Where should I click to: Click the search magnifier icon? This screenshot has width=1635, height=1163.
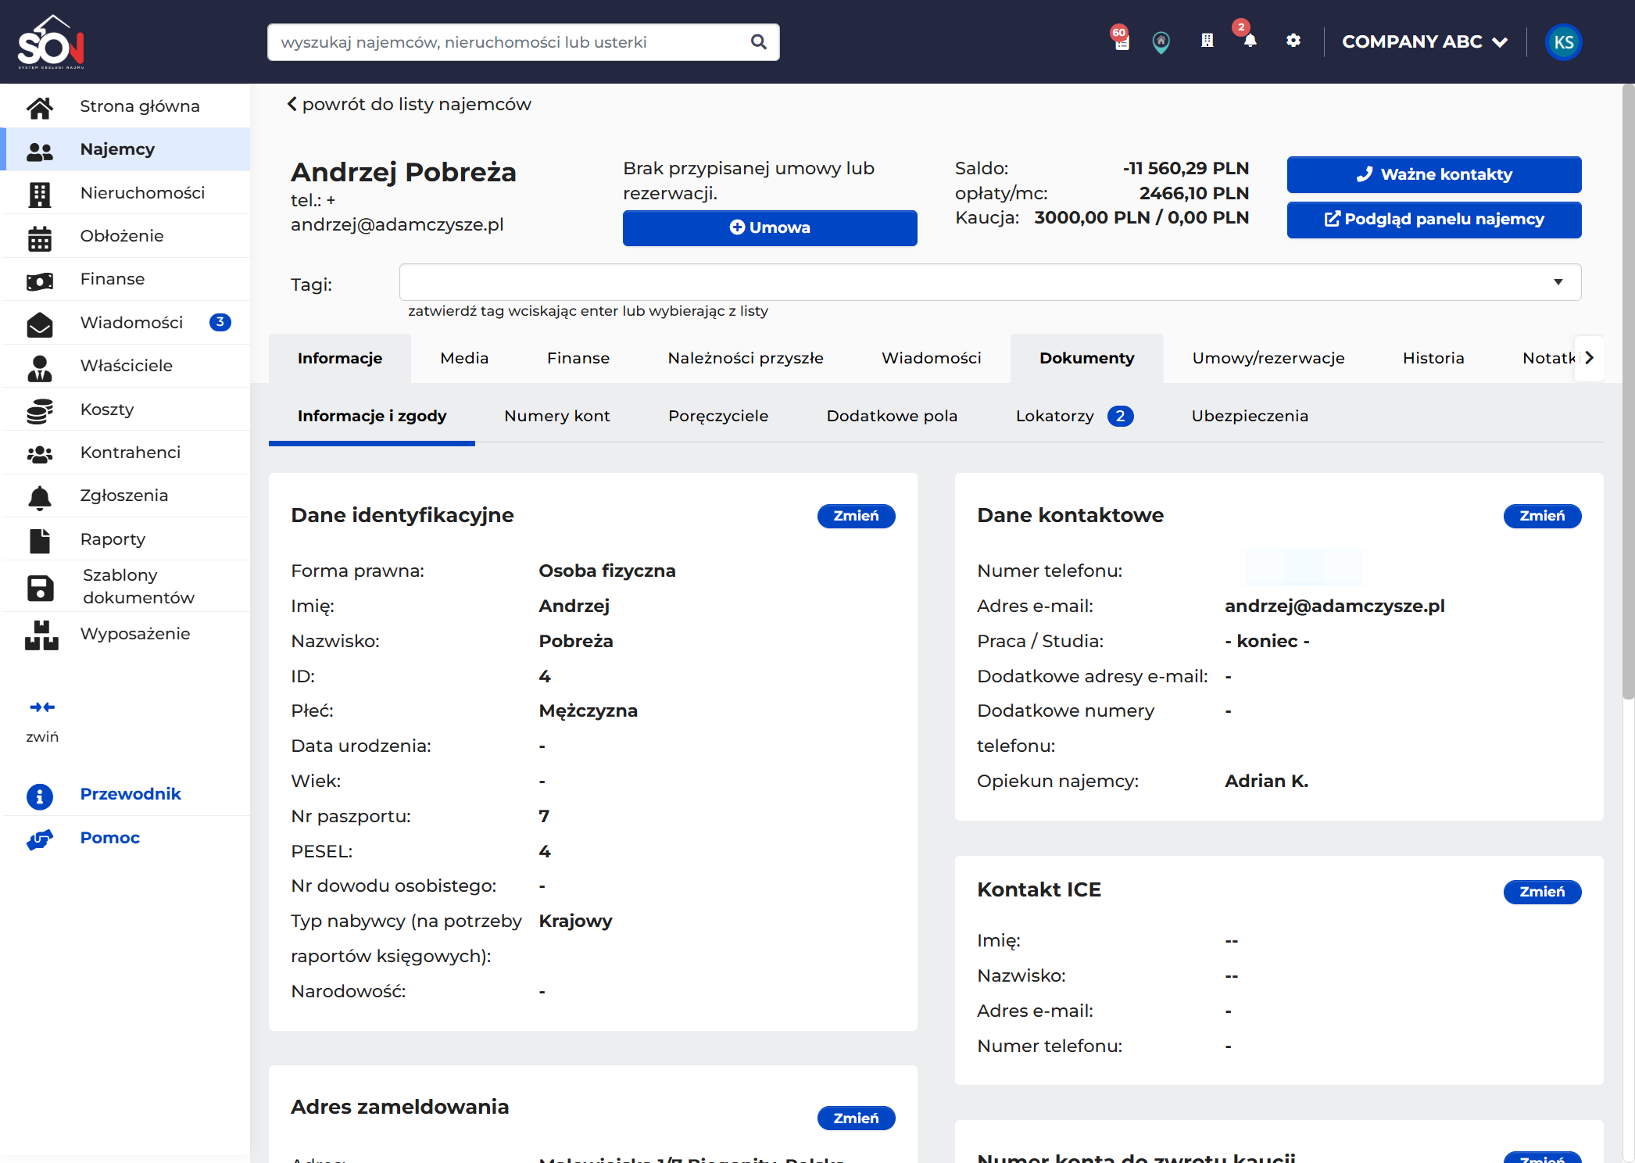click(758, 42)
